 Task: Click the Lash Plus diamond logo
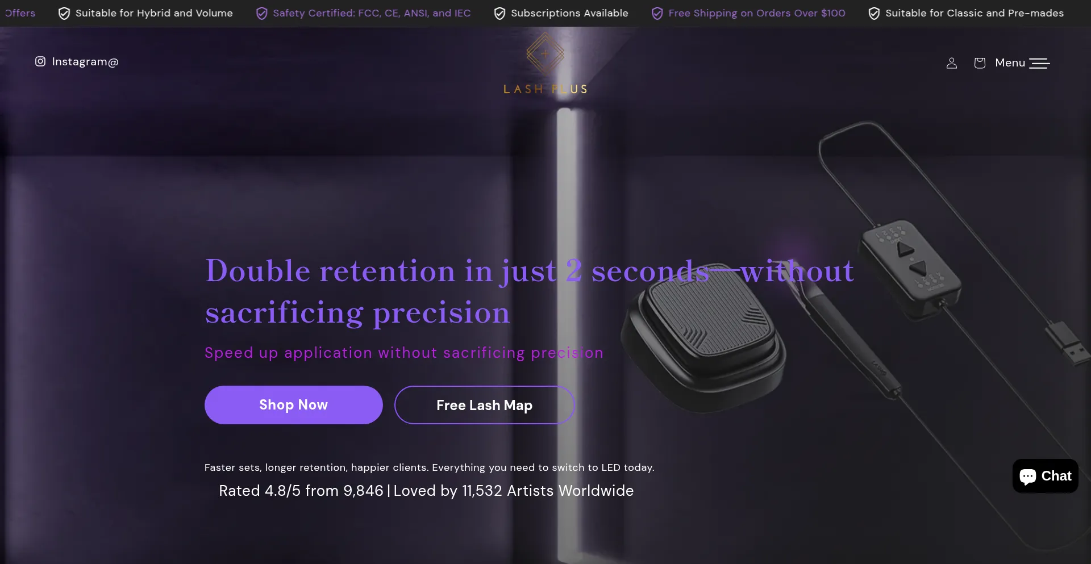point(545,54)
